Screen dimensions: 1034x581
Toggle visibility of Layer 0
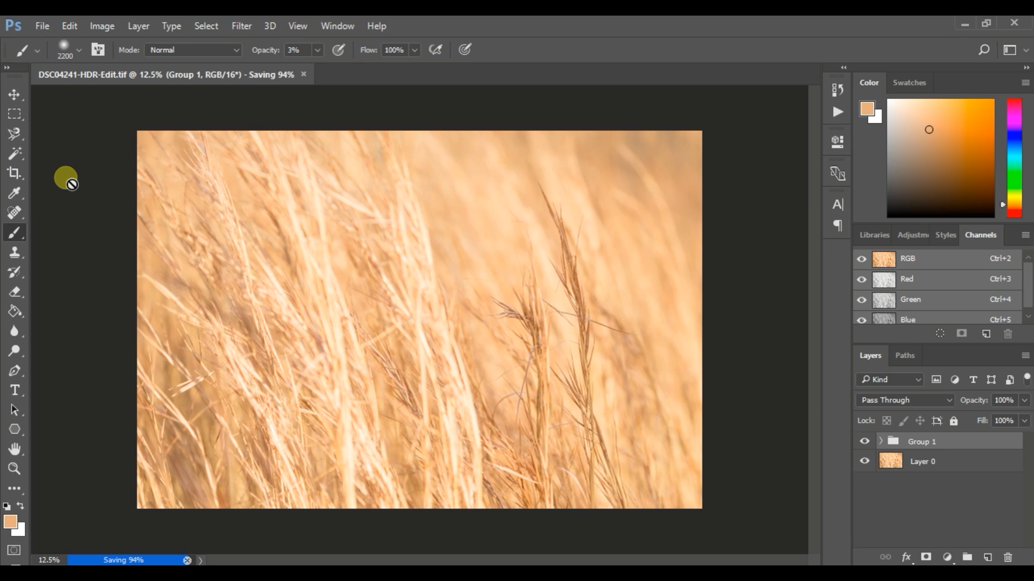click(x=865, y=461)
